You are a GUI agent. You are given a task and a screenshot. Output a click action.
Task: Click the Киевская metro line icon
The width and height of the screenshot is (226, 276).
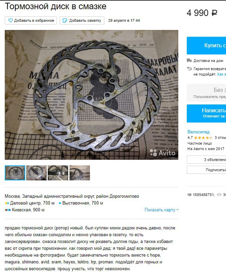pos(8,210)
